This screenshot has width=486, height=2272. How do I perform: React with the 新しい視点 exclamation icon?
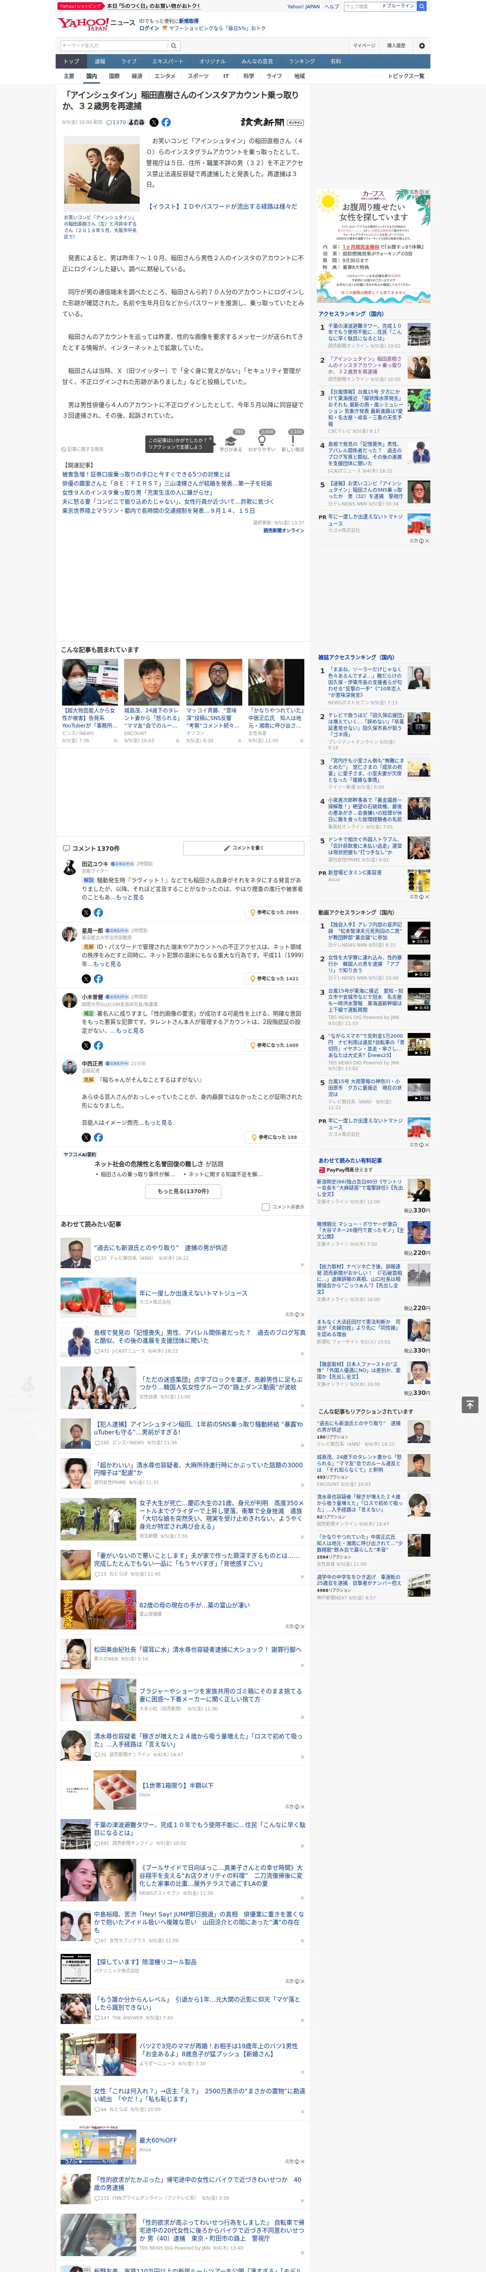coord(293,441)
